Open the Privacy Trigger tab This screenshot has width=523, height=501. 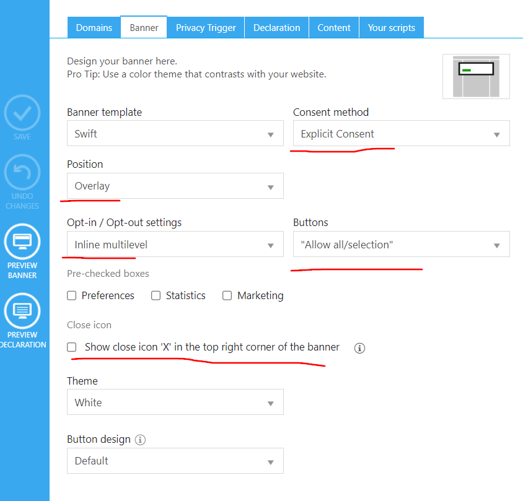click(x=206, y=28)
